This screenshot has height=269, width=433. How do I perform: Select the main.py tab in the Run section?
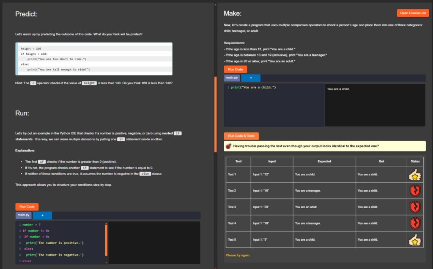coord(23,215)
